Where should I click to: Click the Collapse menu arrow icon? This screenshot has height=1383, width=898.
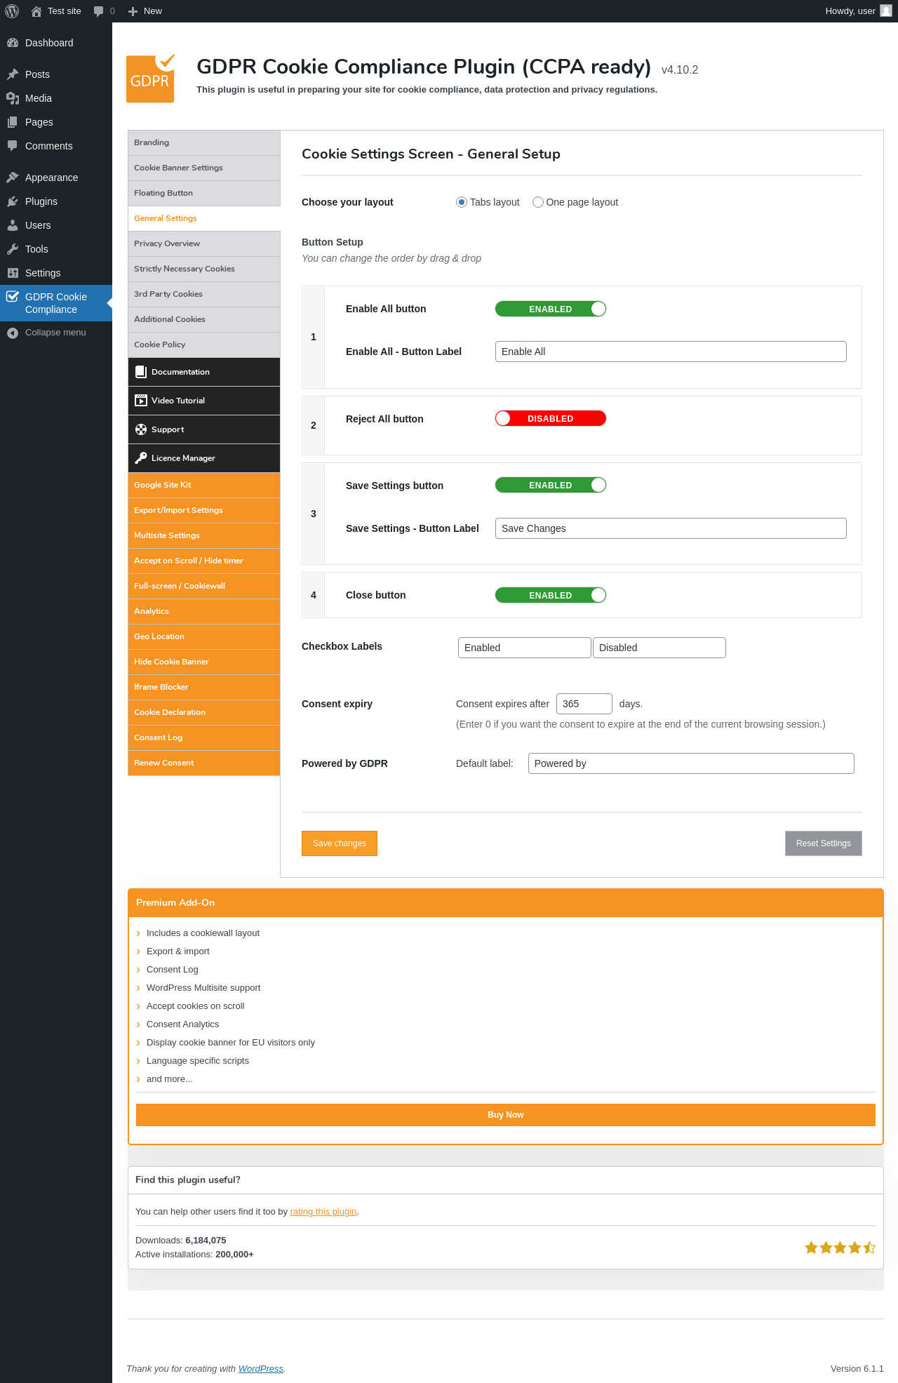click(13, 333)
